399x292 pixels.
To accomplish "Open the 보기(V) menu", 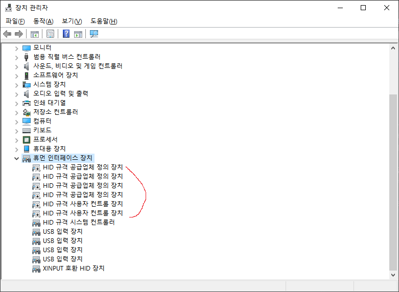I will [x=72, y=21].
